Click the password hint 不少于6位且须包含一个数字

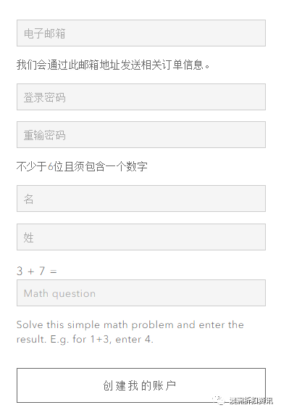pos(82,166)
